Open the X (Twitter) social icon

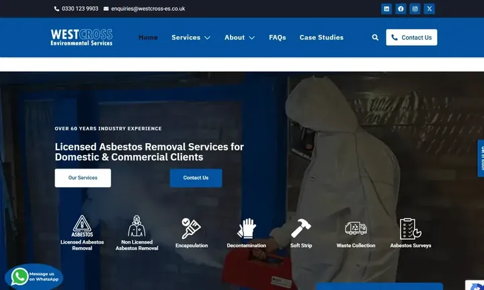[430, 9]
